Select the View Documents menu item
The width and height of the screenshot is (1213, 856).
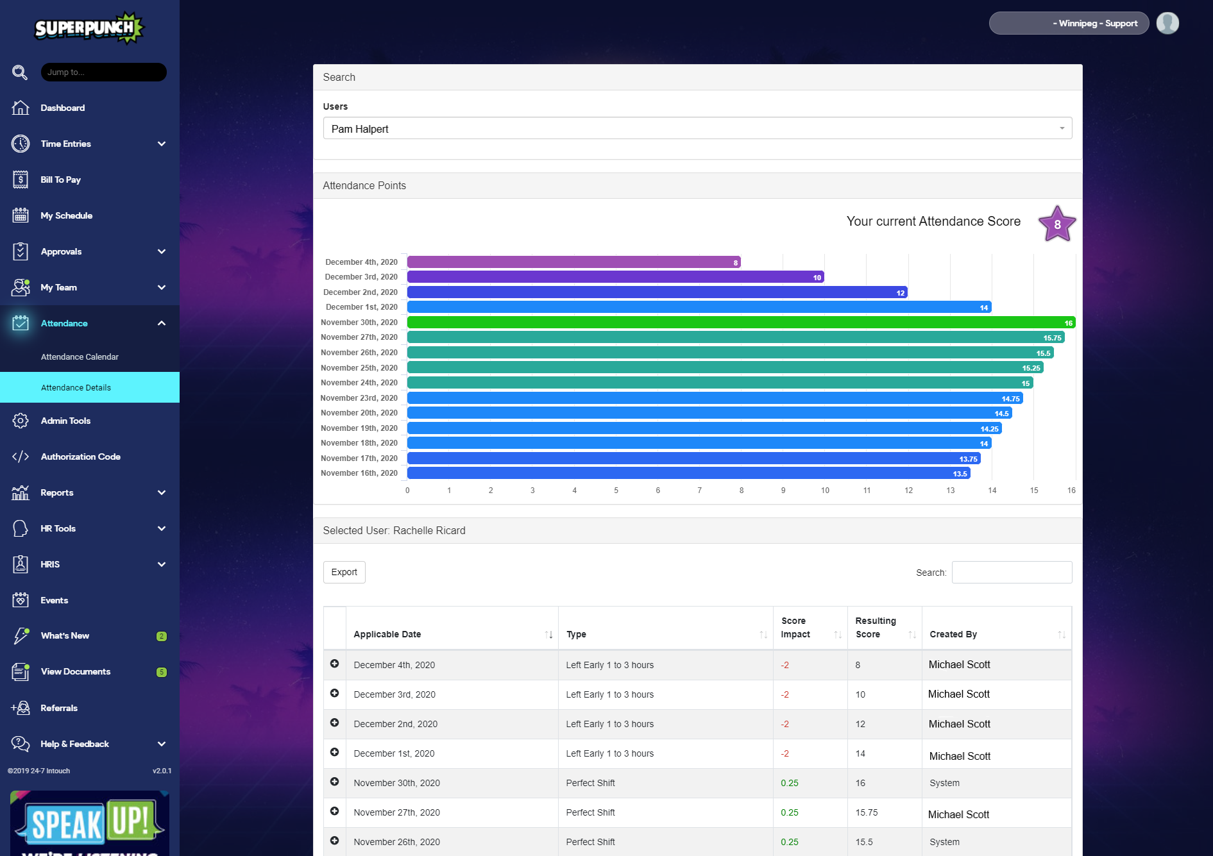pos(76,671)
